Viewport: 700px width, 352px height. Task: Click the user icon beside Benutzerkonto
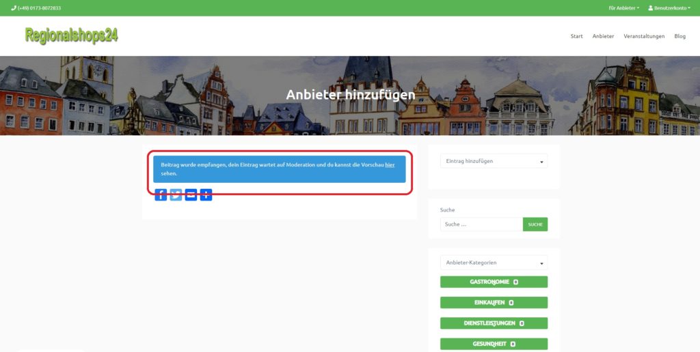(650, 8)
